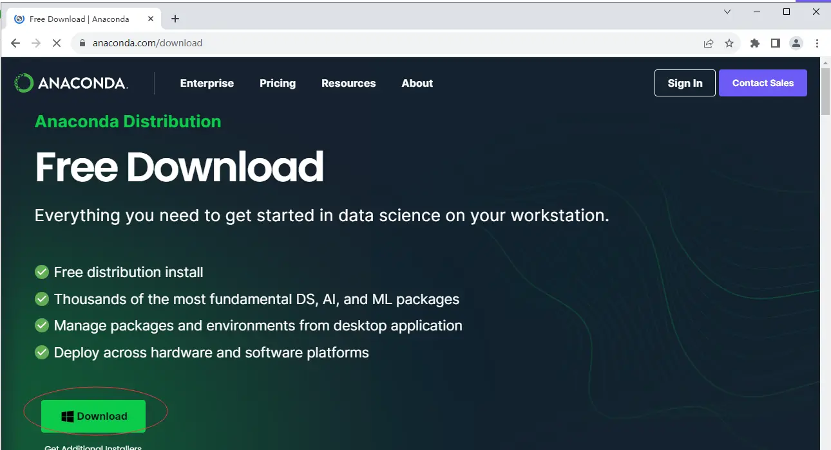
Task: Click the Share this page icon
Action: tap(709, 43)
